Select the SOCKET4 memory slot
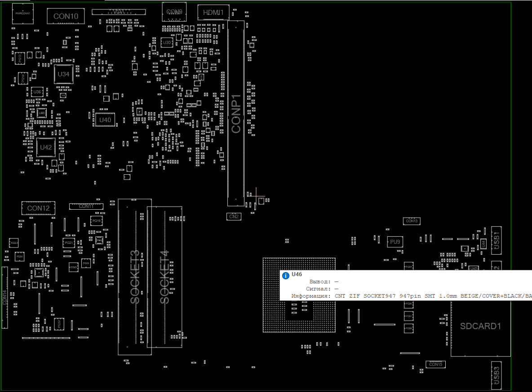Viewport: 532px width, 392px height. click(164, 277)
